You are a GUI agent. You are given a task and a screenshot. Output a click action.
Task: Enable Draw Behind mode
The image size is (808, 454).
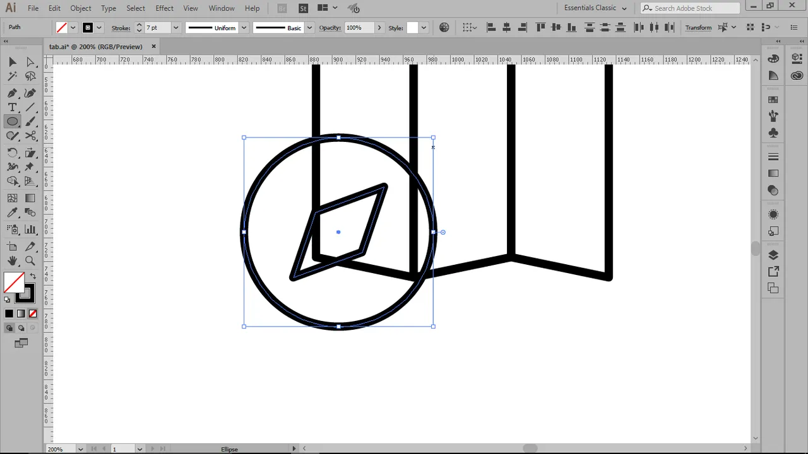pyautogui.click(x=21, y=328)
